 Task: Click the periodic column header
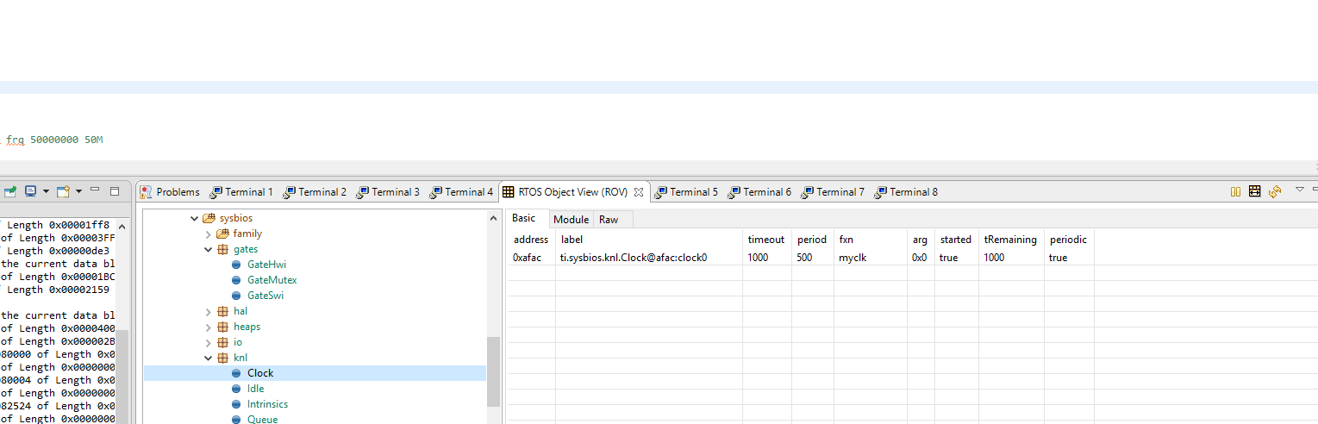pyautogui.click(x=1069, y=240)
